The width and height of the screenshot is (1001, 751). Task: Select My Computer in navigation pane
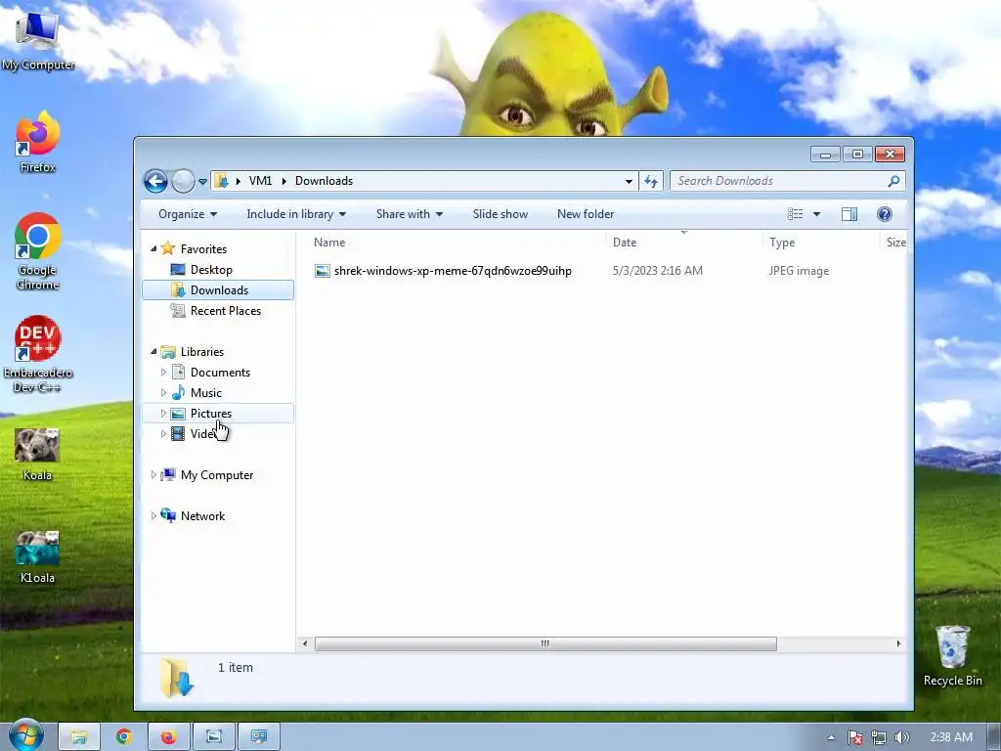pyautogui.click(x=217, y=475)
